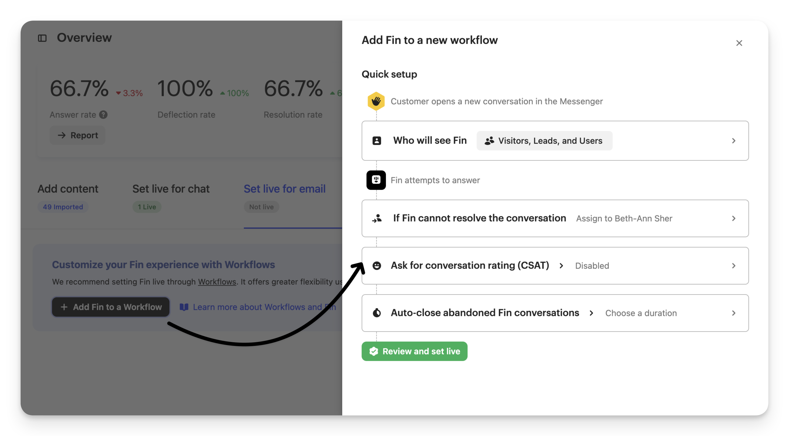Expand the If Fin cannot resolve row chevron
The height and width of the screenshot is (436, 789).
click(x=733, y=218)
